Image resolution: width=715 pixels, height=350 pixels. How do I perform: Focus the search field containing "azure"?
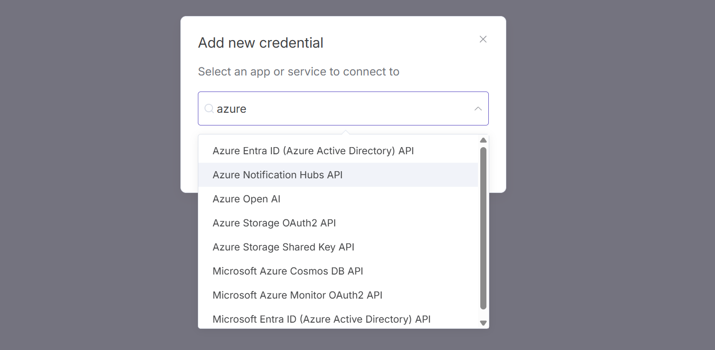[x=343, y=108]
